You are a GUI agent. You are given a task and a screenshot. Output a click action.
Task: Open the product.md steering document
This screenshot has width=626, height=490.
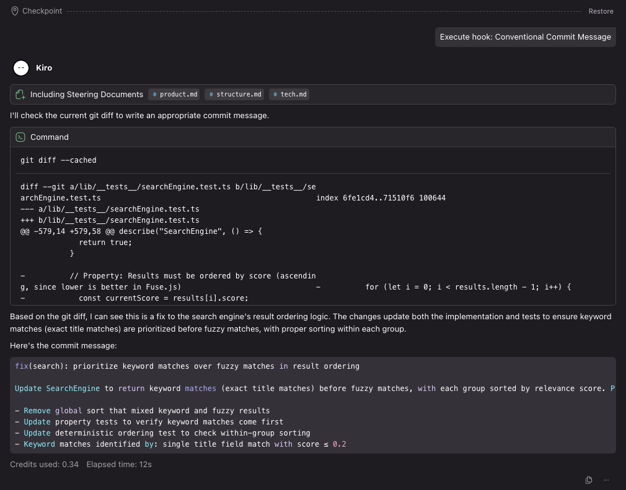coord(174,95)
